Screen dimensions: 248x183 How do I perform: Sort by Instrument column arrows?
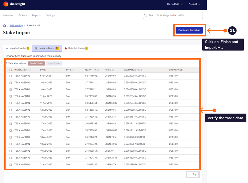tap(30, 70)
